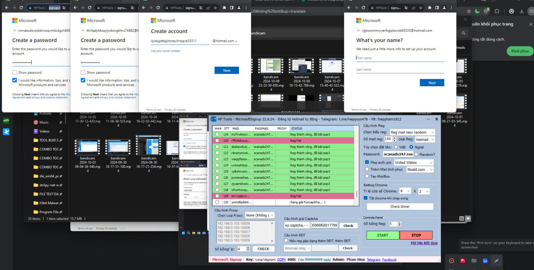
Task: Enable the Random? password checkbox
Action: [417, 154]
